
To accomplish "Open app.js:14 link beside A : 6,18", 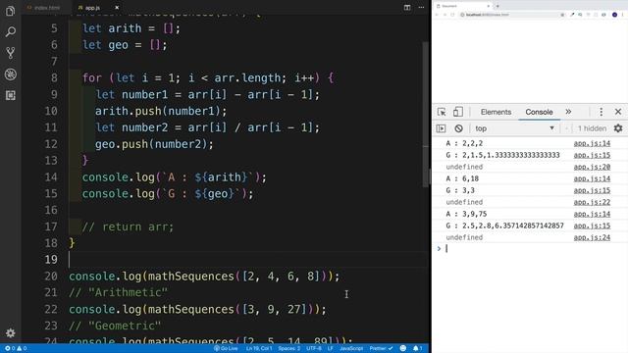I will [x=592, y=178].
